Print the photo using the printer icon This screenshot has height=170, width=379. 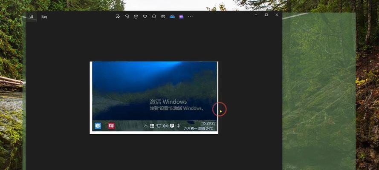pyautogui.click(x=163, y=17)
